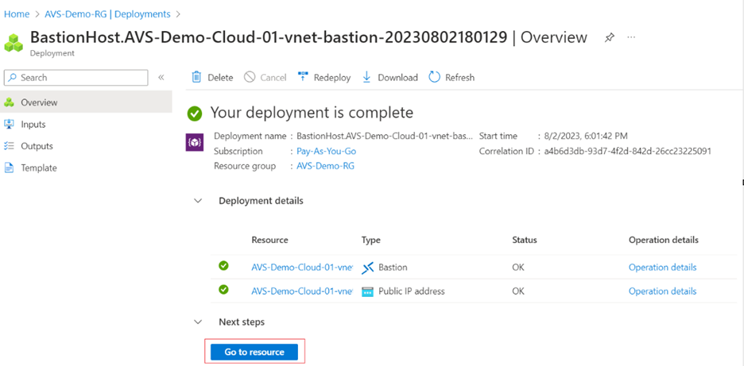Screen dimensions: 744x366
Task: Click the Cancel toolbar icon
Action: (250, 77)
